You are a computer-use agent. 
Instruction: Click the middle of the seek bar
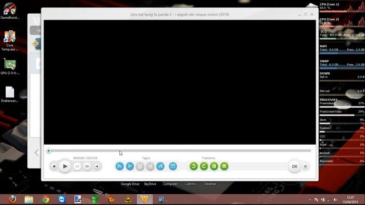click(180, 150)
